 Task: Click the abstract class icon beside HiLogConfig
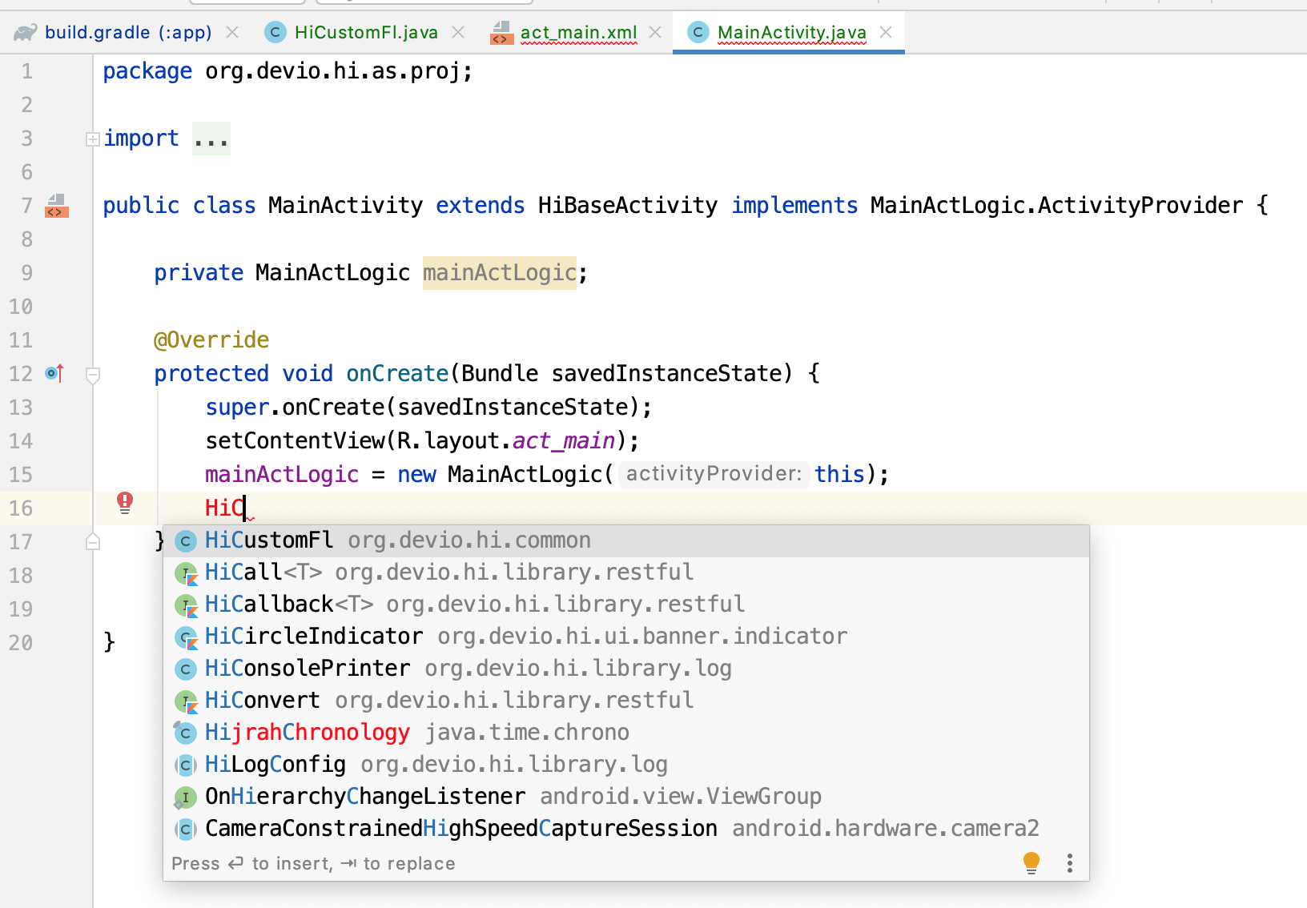click(186, 765)
